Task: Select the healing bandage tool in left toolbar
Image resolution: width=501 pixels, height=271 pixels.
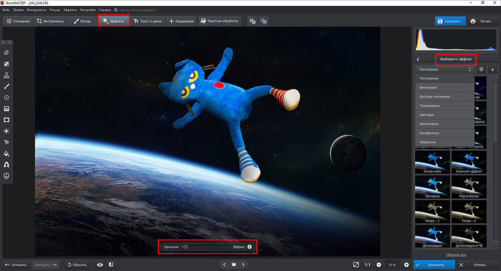Action: pyautogui.click(x=7, y=64)
